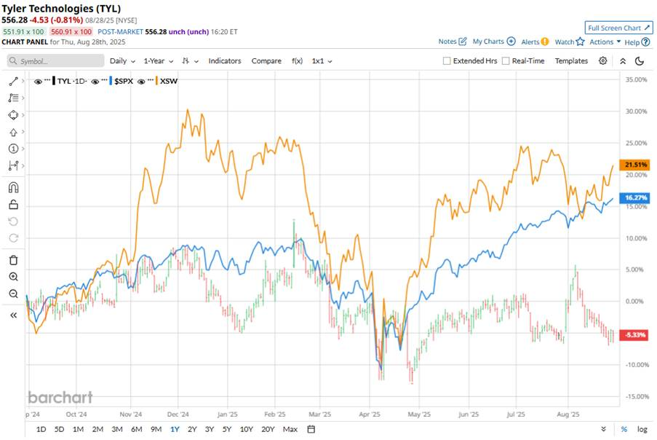
Task: Open Help question mark icon
Action: pos(645,42)
